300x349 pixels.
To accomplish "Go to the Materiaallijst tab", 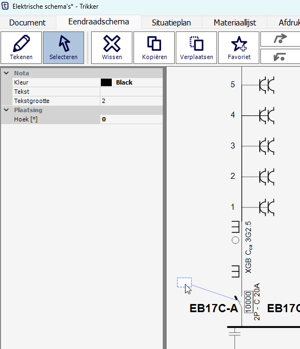I will tap(235, 22).
